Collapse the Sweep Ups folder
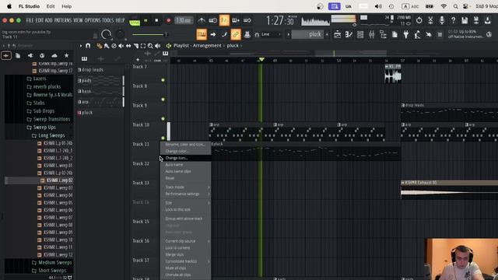498x280 pixels. [x=44, y=128]
